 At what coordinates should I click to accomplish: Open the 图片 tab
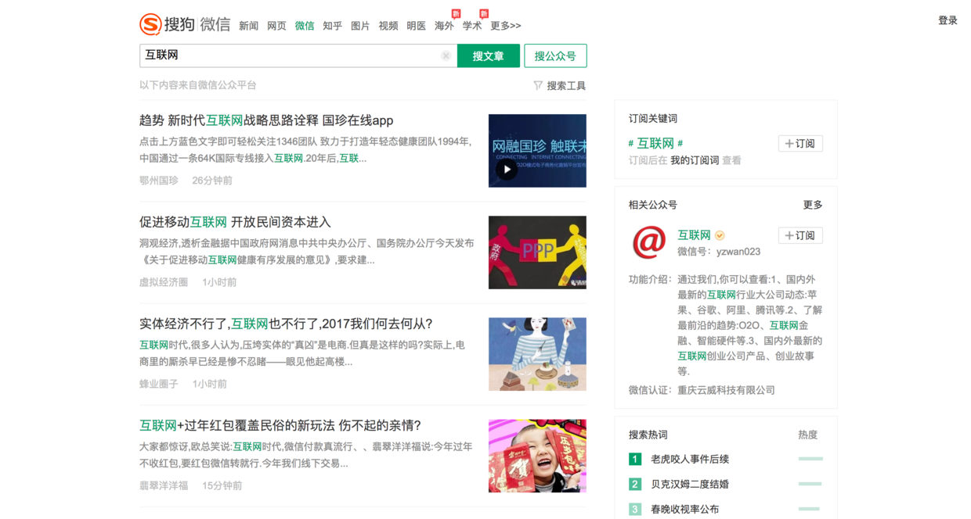[360, 26]
